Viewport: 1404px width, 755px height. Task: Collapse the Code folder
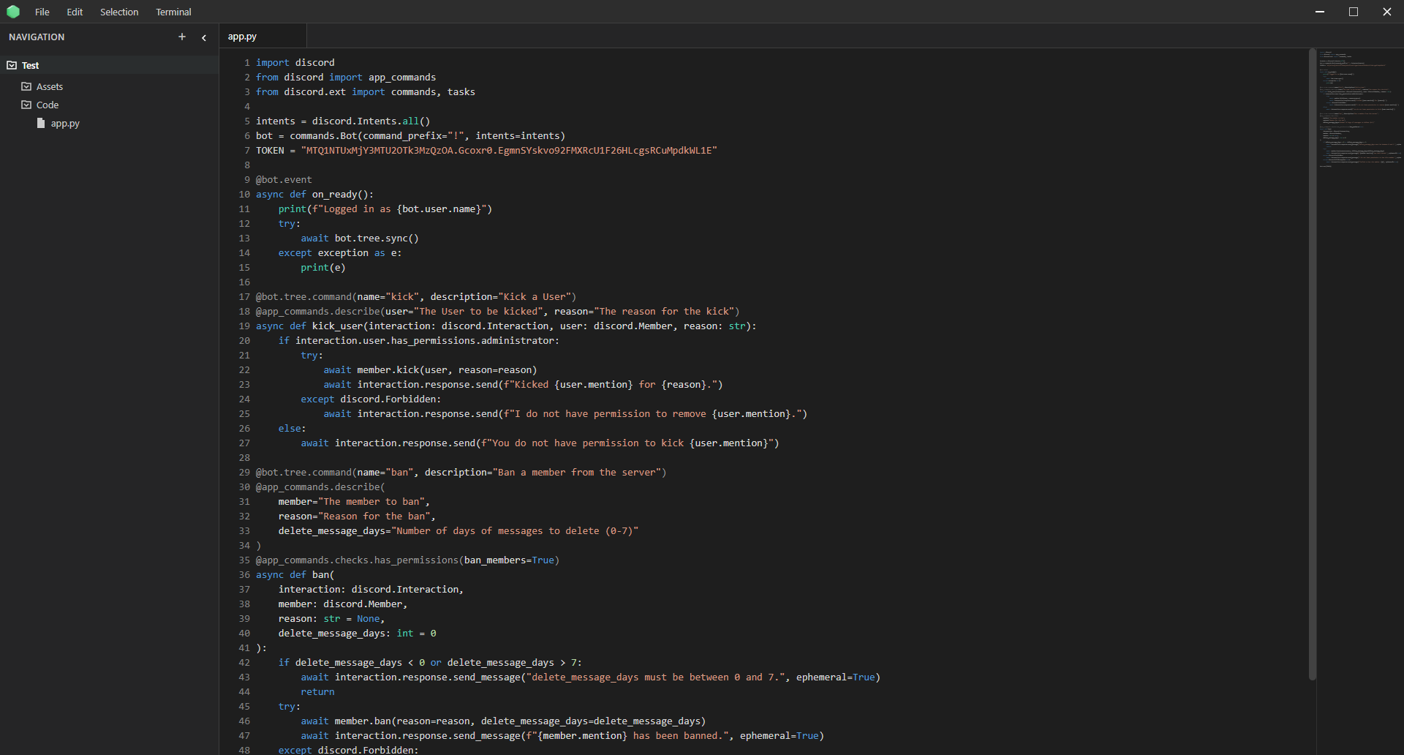(x=48, y=105)
